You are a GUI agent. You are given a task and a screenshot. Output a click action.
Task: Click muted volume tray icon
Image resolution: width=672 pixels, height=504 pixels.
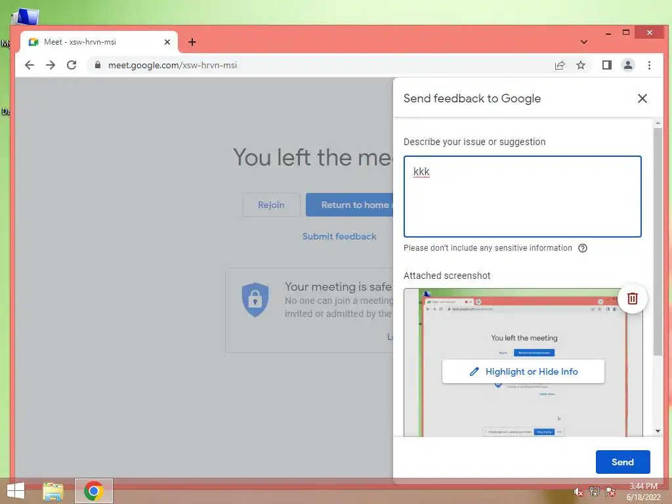[x=578, y=492]
